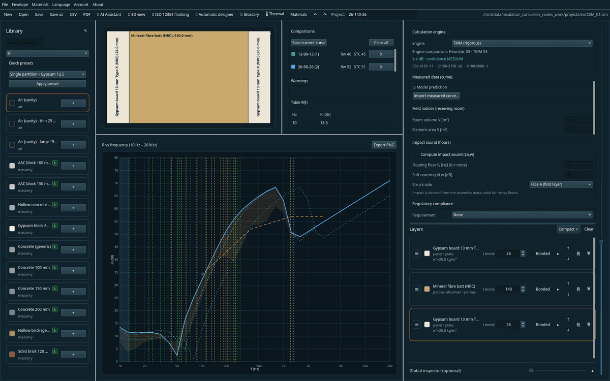Grab drag handle of first Gypsum board layer
Screen dimensions: 610x381
click(417, 253)
